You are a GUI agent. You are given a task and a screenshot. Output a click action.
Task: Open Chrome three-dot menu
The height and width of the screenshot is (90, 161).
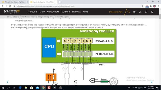click(x=158, y=6)
